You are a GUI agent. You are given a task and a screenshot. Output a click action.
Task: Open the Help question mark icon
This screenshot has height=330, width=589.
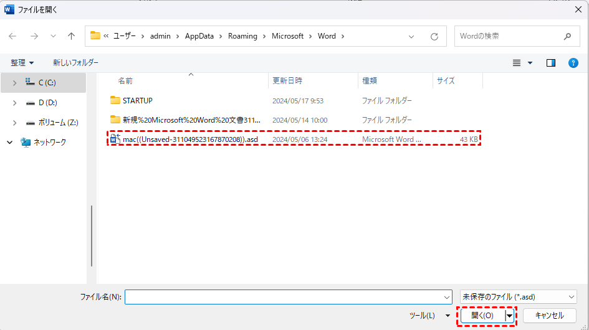pos(573,63)
